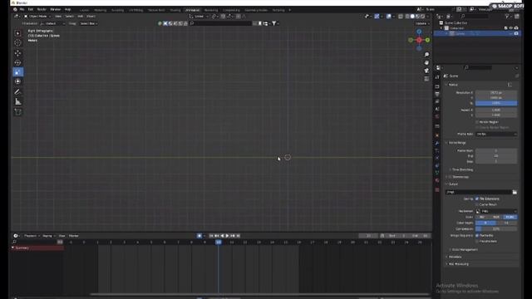This screenshot has width=532, height=299.
Task: Select the Move tool
Action: click(18, 53)
